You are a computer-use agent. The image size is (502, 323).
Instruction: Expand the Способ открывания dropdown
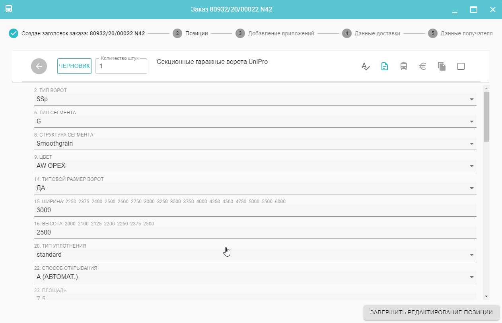pos(471,277)
